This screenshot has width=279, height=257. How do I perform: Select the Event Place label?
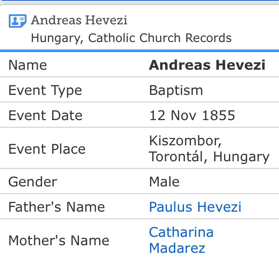point(47,149)
